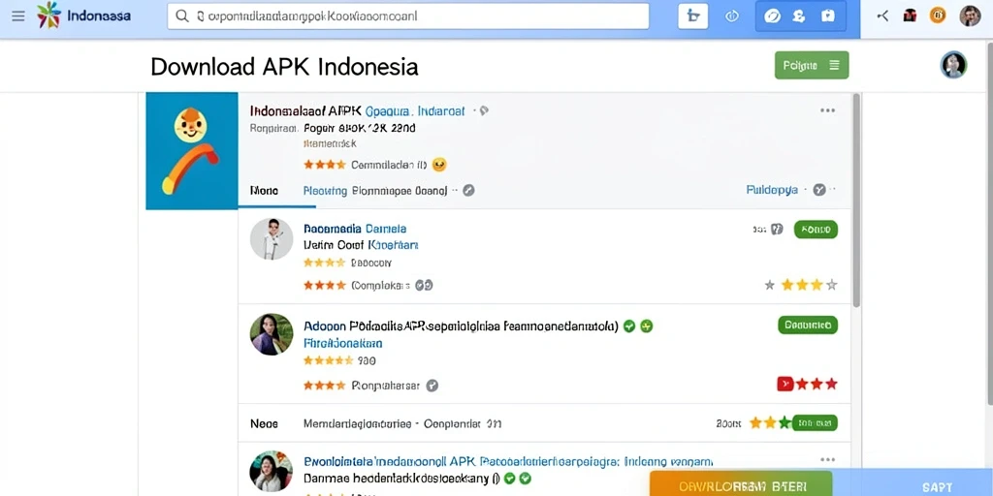Open three-dot menu on Pwonloimtela row
The height and width of the screenshot is (496, 993).
tap(827, 460)
